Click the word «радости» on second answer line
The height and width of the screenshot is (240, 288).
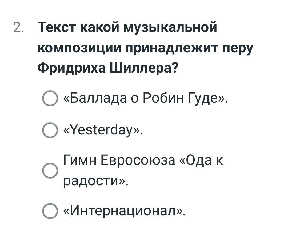click(x=94, y=181)
